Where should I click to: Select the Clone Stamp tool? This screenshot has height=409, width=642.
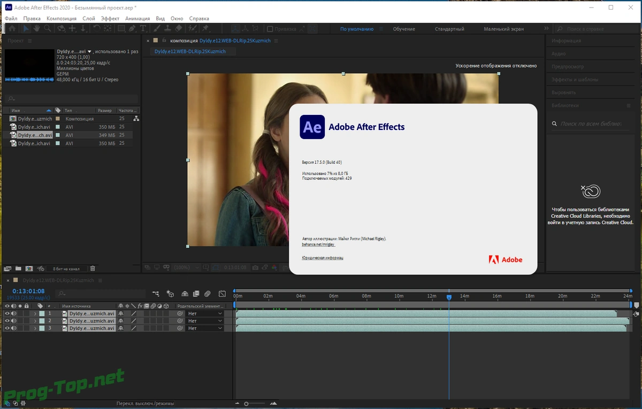pos(167,28)
